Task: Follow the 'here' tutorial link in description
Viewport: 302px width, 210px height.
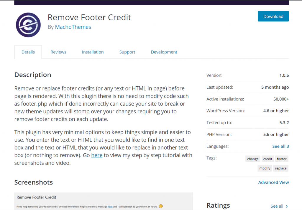Action: point(97,155)
